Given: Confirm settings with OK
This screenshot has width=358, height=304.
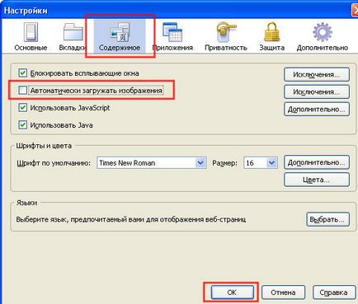Looking at the screenshot, I should pos(232,292).
